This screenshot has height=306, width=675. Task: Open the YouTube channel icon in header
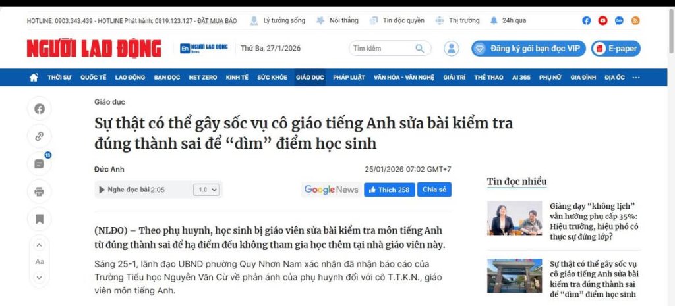[602, 20]
